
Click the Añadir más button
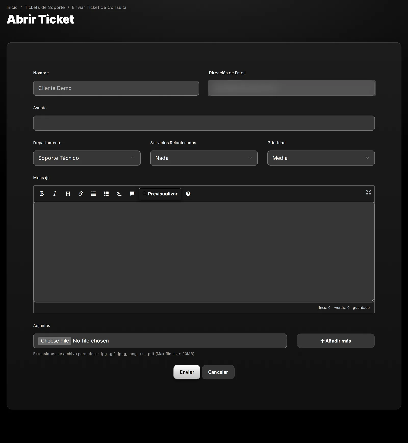point(336,341)
